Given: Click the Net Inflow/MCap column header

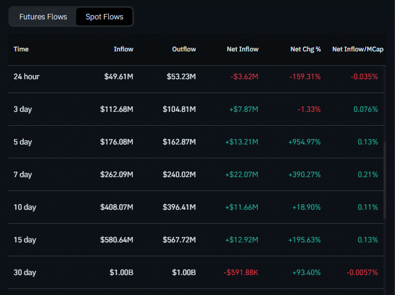Looking at the screenshot, I should tap(355, 49).
